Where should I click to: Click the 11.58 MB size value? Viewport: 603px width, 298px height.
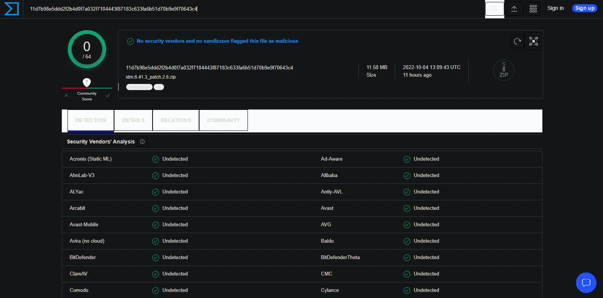click(377, 67)
